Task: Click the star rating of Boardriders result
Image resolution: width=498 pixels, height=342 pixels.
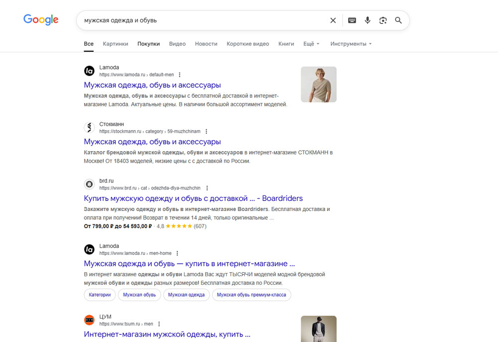Action: (179, 226)
